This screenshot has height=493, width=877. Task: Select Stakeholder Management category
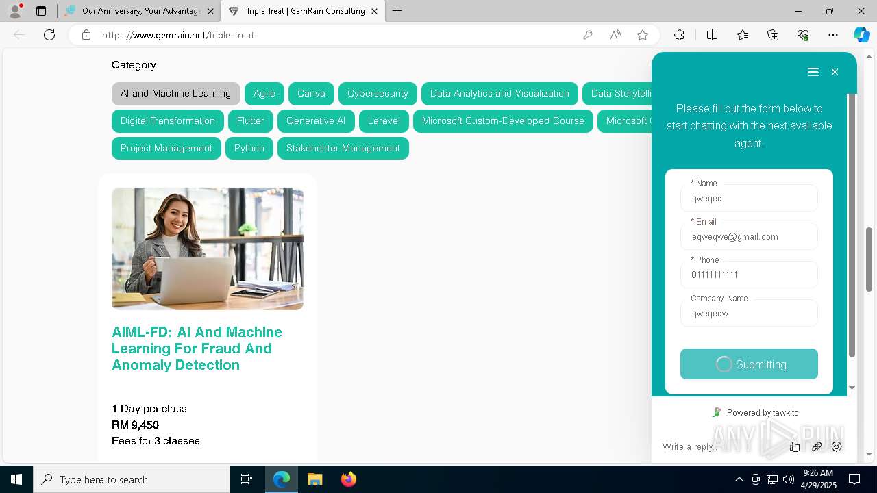(x=343, y=149)
